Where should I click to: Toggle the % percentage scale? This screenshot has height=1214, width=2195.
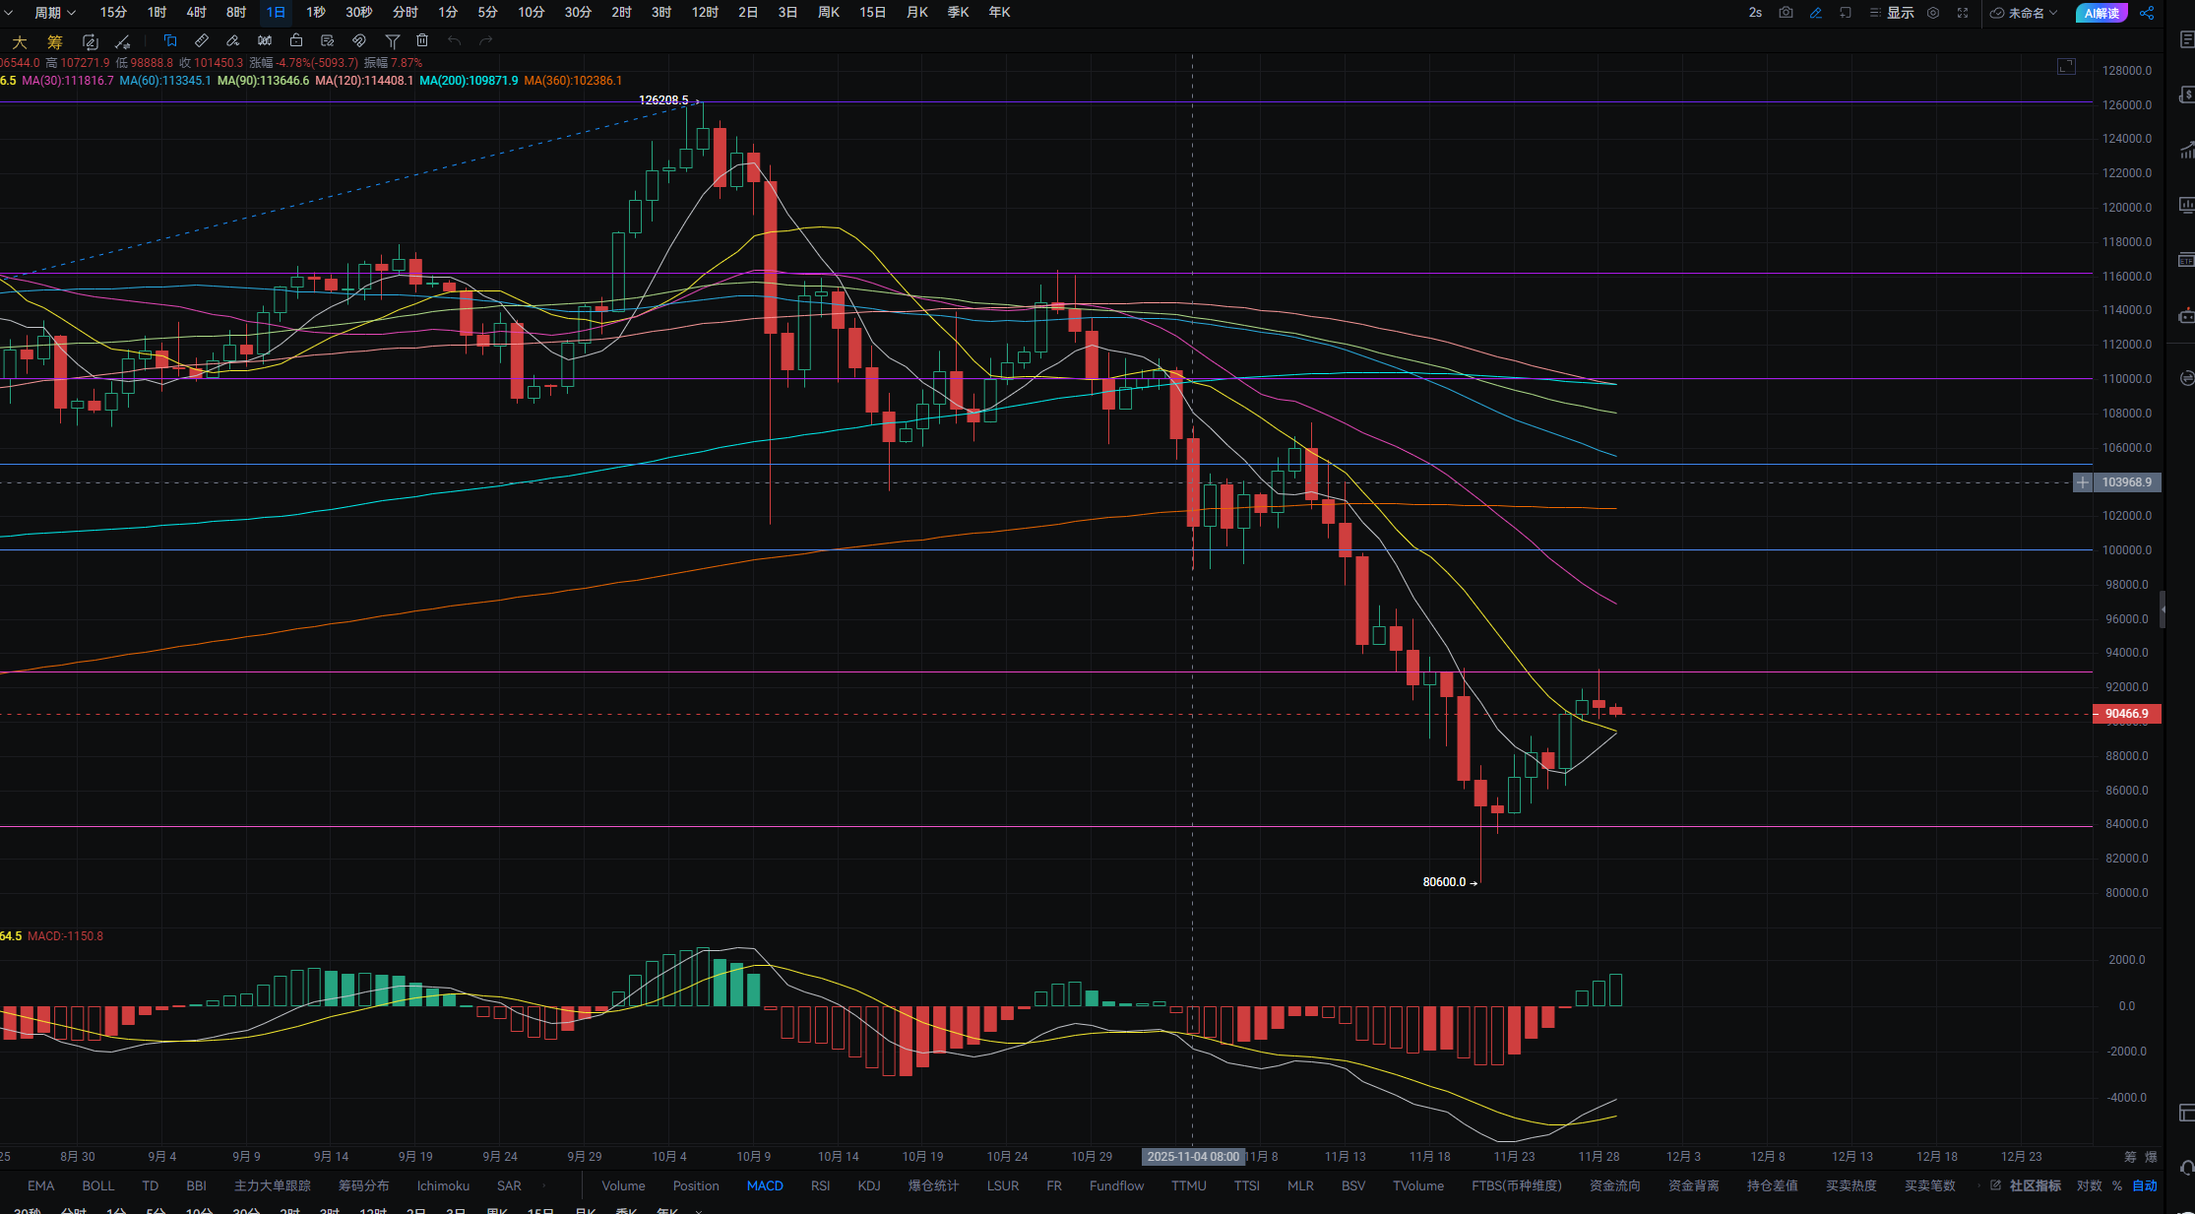pos(2117,1185)
